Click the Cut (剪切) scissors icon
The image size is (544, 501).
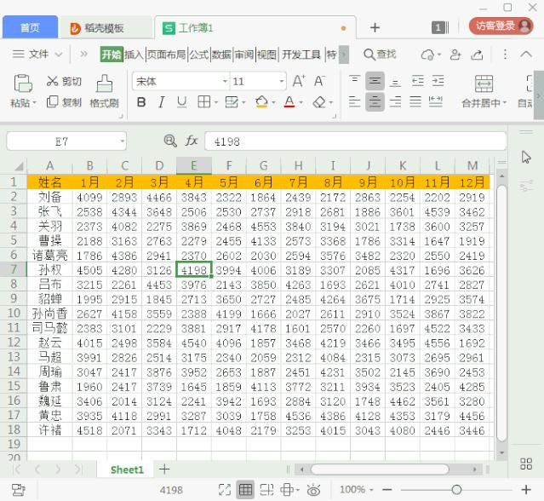tap(52, 81)
